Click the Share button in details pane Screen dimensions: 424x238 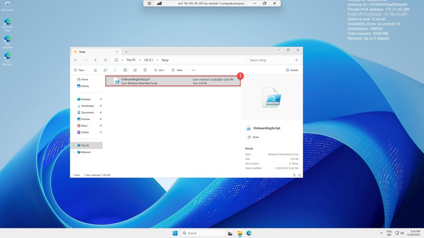[x=253, y=137]
